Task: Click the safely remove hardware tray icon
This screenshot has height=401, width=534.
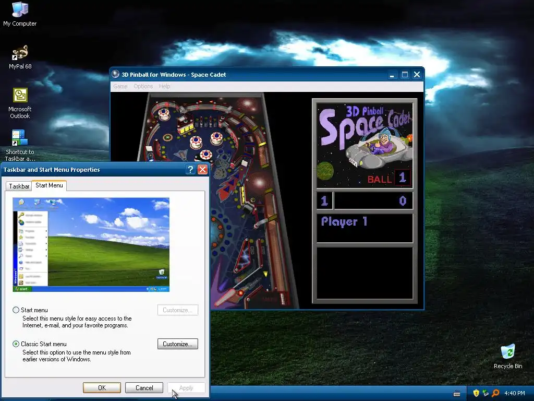Action: click(486, 393)
